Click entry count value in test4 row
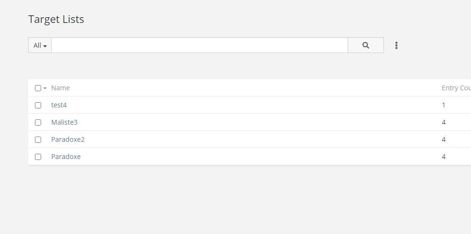Viewport: 471px width, 234px height. coord(444,105)
